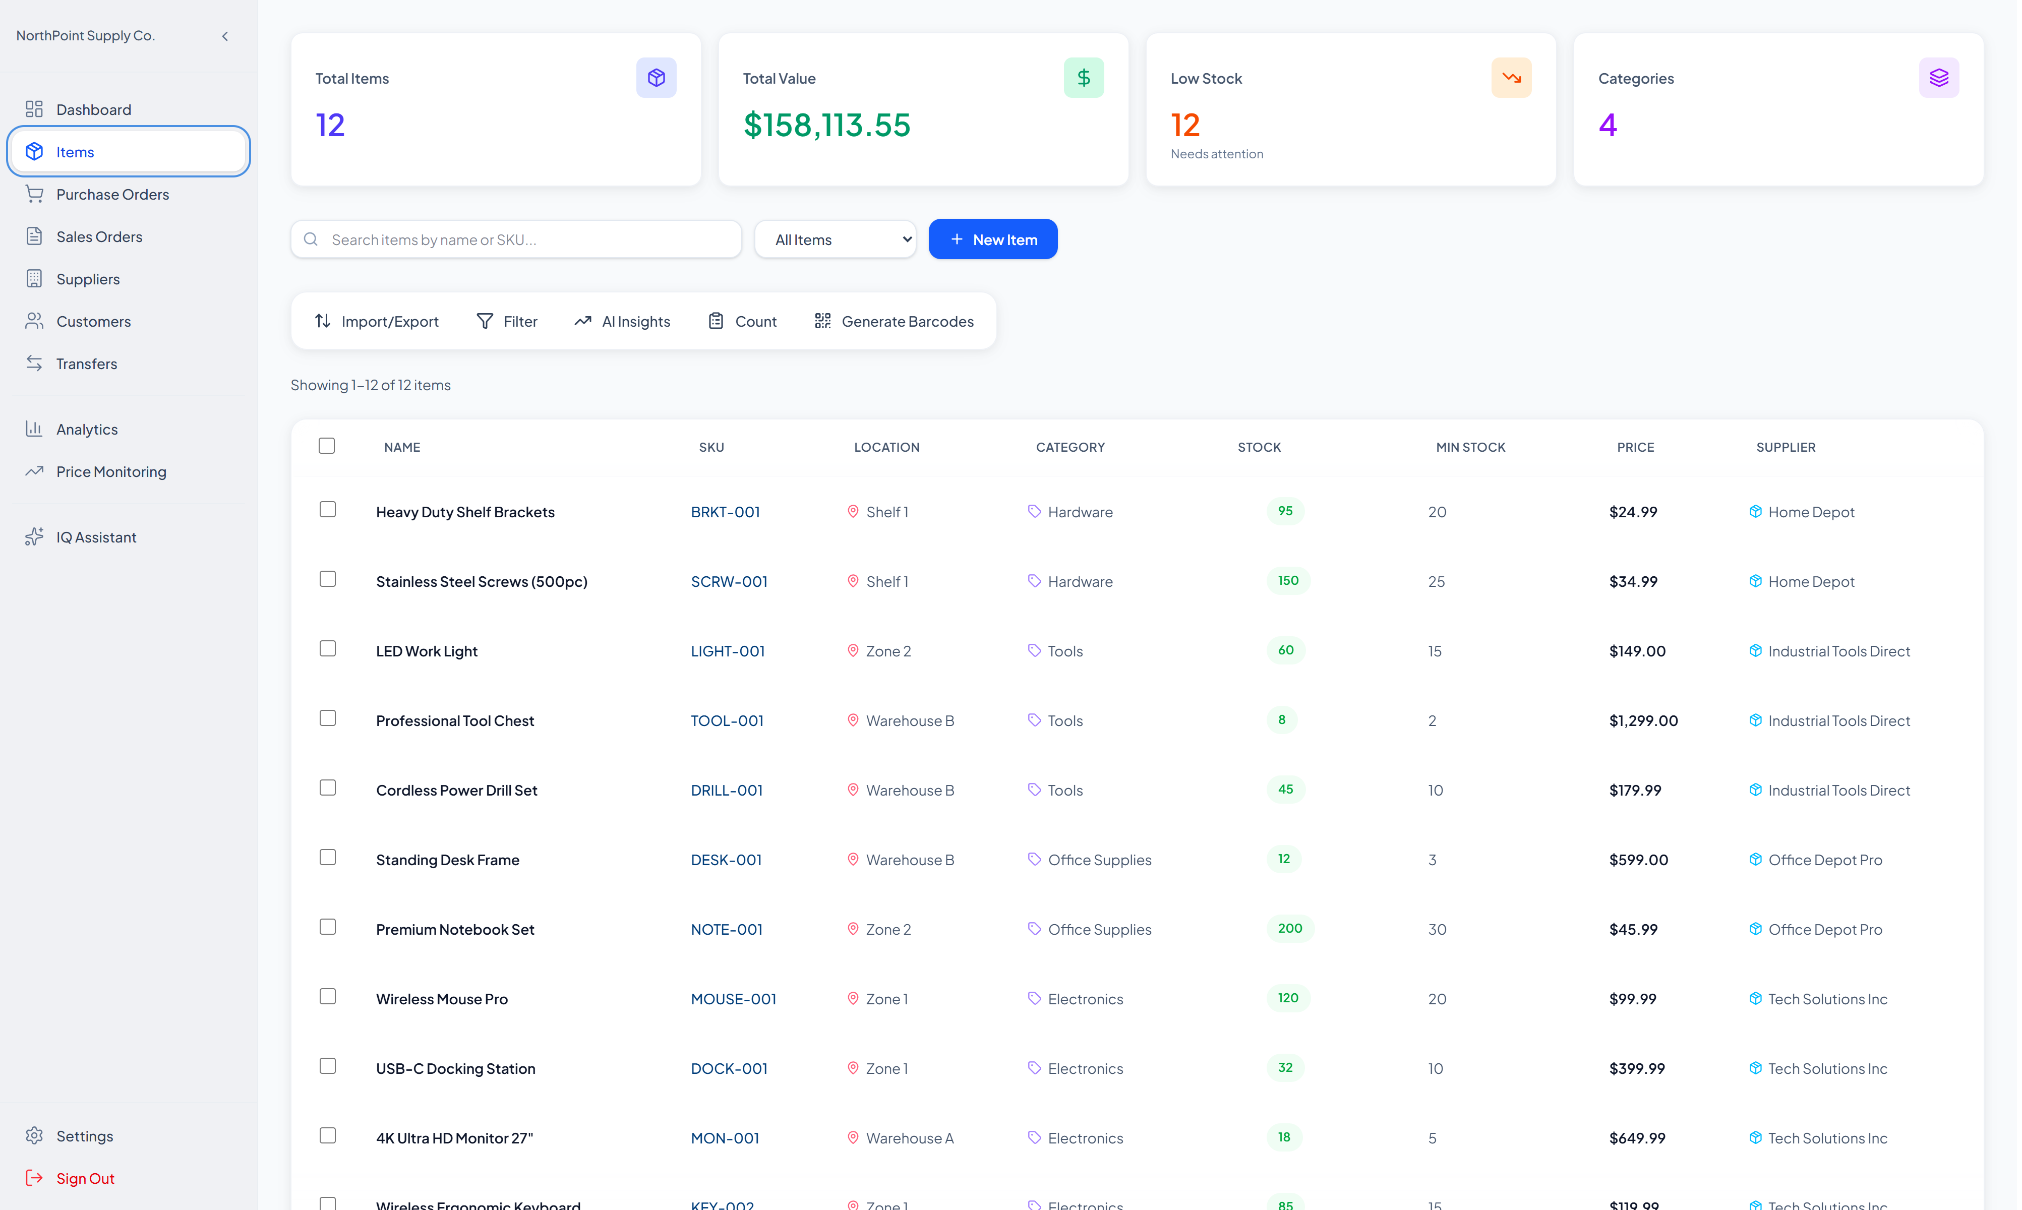
Task: Click the Total Items cube icon
Action: click(657, 78)
